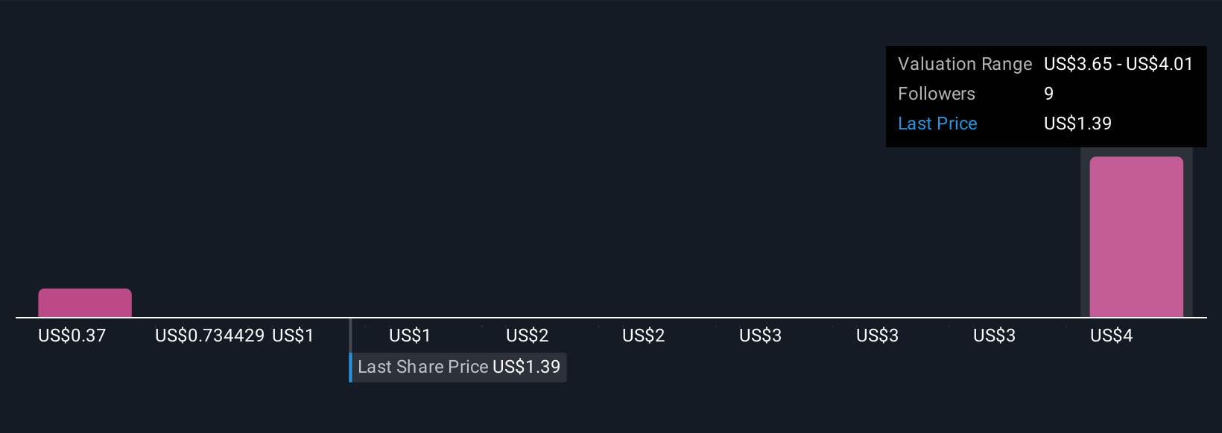
Task: Select the US$4 axis label
Action: (1112, 336)
